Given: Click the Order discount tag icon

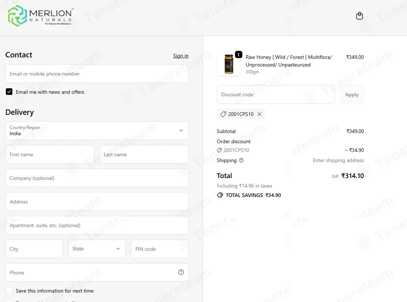Looking at the screenshot, I should 219,150.
